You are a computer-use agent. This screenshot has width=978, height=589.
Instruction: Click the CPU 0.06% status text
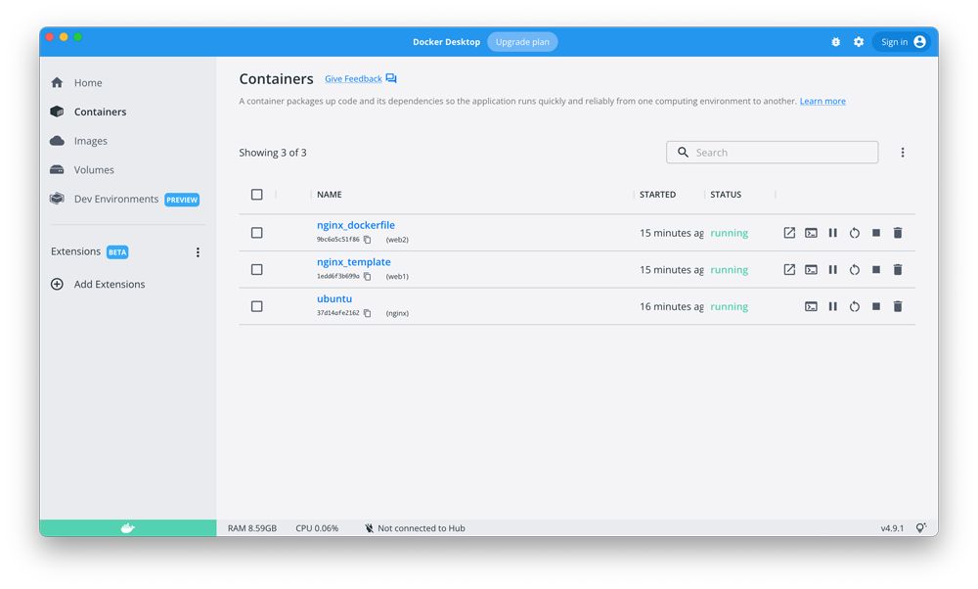(317, 528)
